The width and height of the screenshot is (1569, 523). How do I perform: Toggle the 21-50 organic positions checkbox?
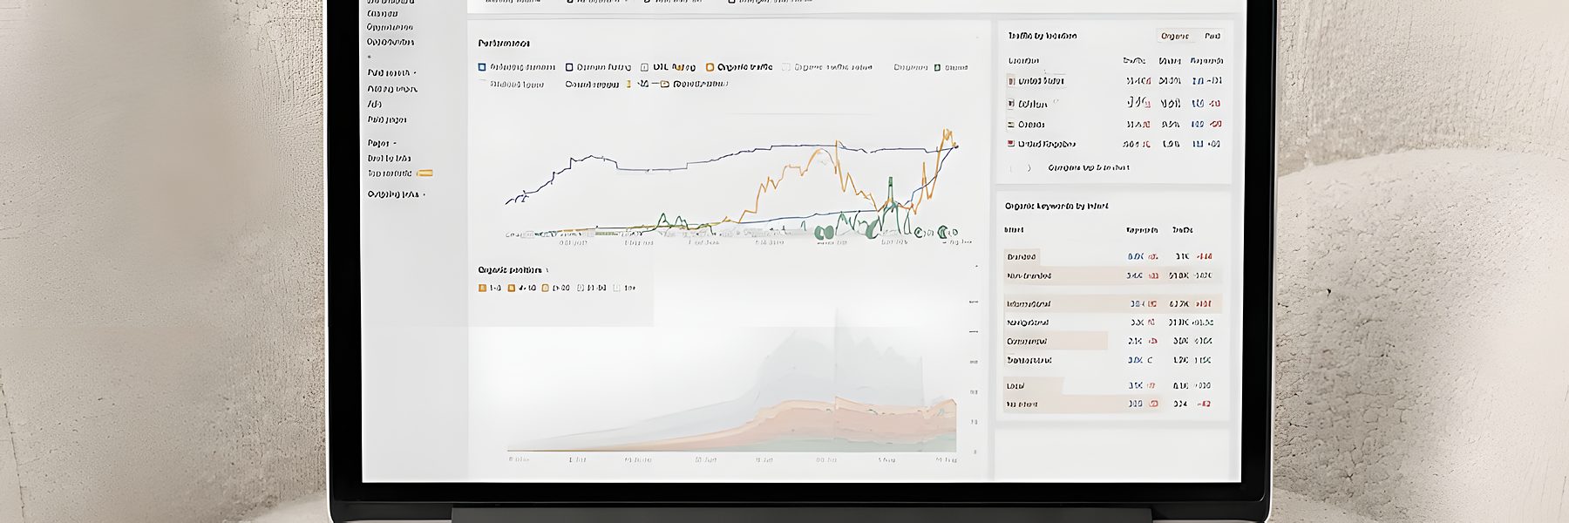[580, 288]
